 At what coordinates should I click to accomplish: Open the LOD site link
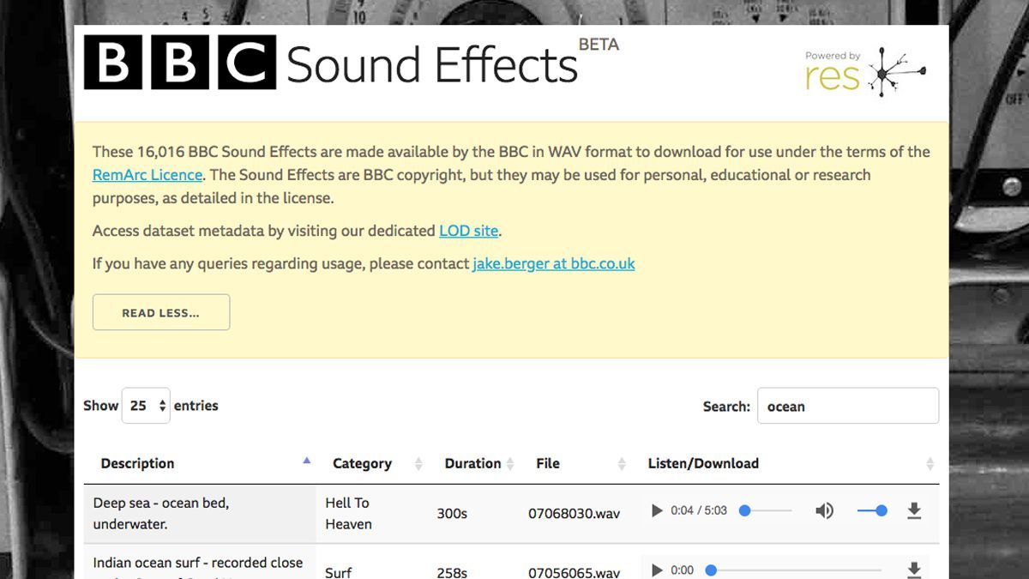point(468,231)
